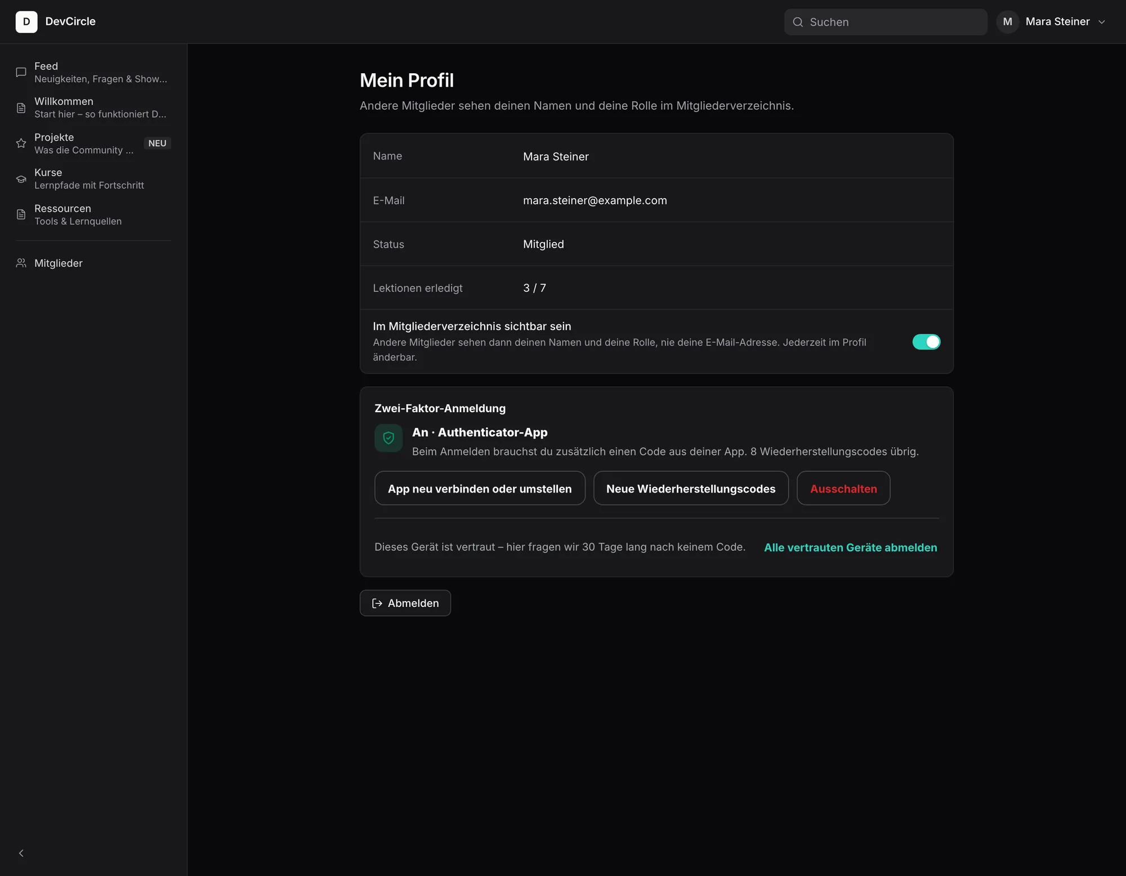Click Alle vertrauten Geräte abmelden link

tap(850, 547)
